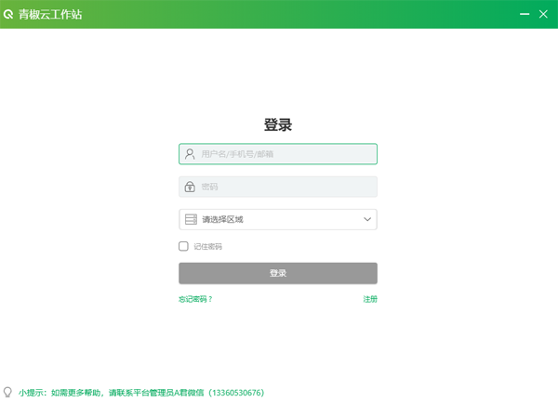
Task: Click the lightbulb tip icon at bottom
Action: [x=8, y=393]
